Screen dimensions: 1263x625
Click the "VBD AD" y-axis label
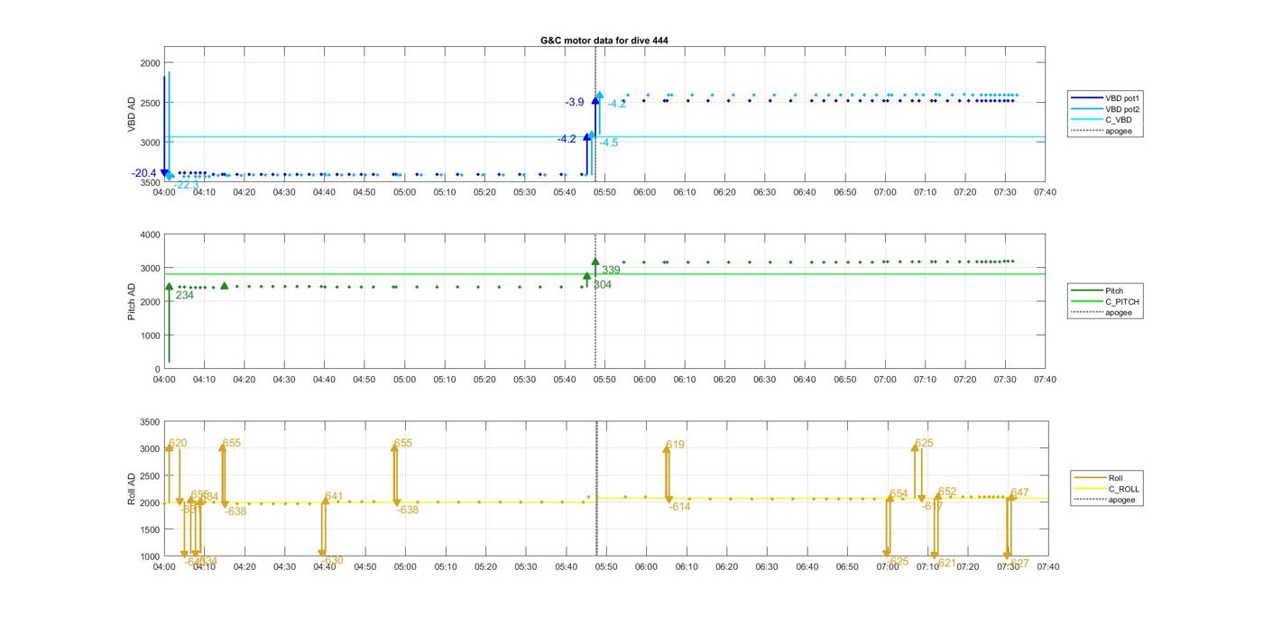tap(132, 115)
